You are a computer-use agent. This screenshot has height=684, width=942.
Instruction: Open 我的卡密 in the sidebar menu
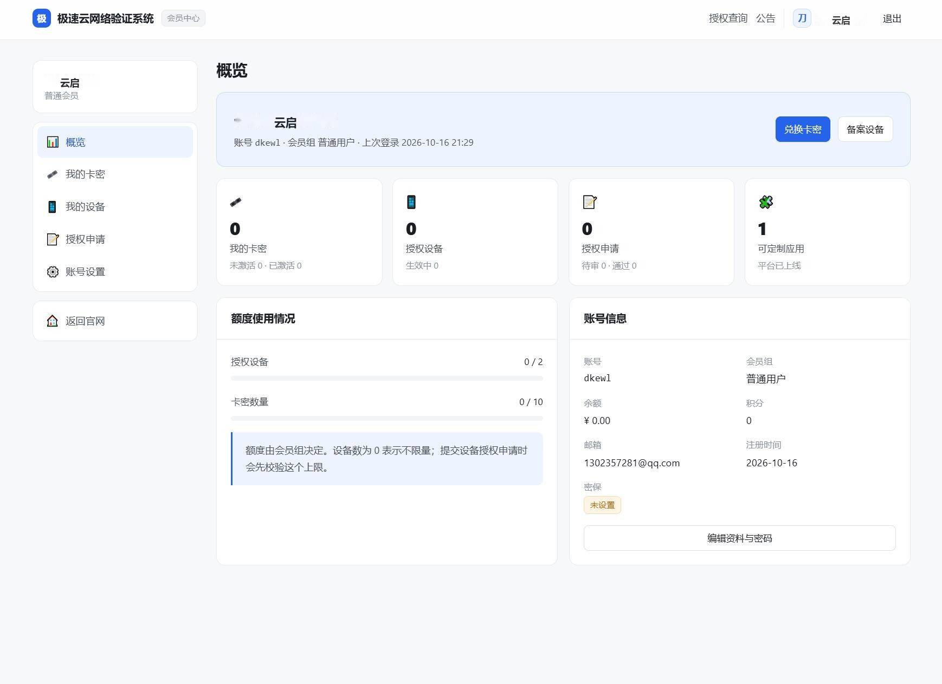115,174
